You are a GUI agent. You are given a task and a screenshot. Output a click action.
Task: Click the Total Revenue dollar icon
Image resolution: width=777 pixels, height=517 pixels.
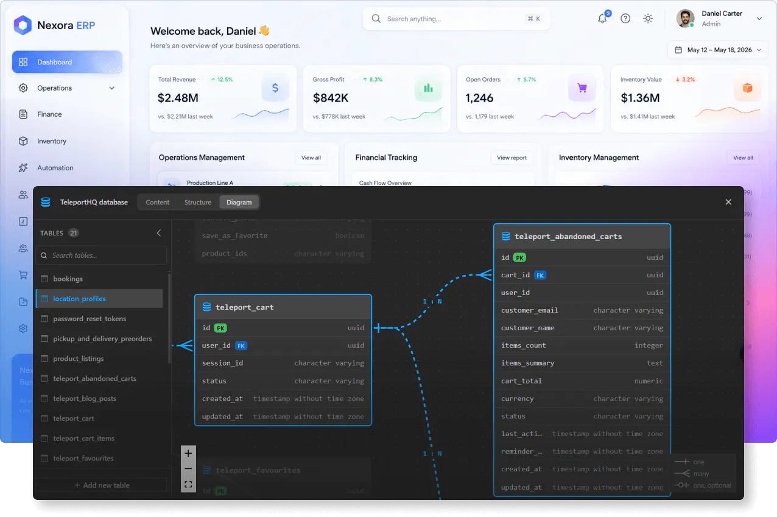pos(275,88)
